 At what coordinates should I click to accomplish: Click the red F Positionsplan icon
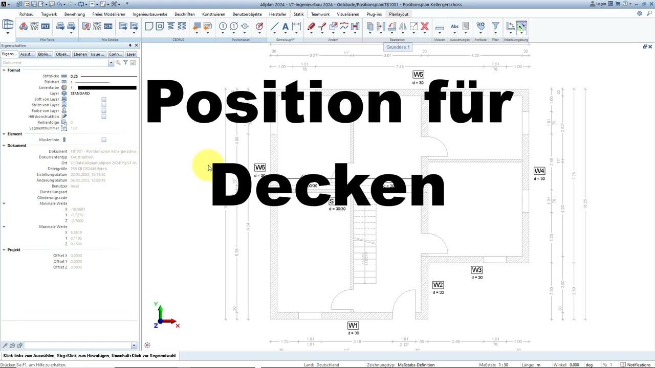tap(259, 26)
